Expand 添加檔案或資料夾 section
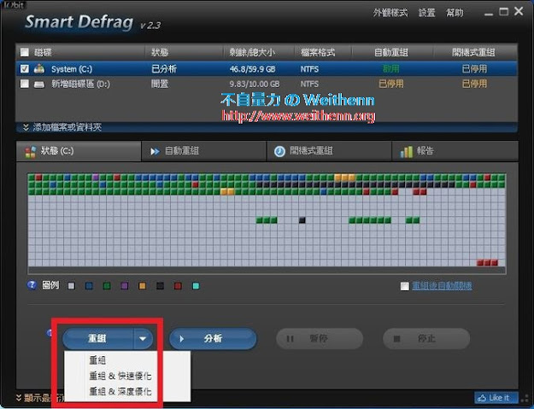The width and height of the screenshot is (534, 409). [x=62, y=127]
